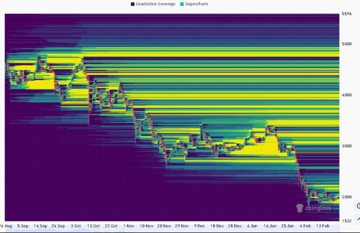Toggle the Liquidation Leverage legend label
Image resolution: width=360 pixels, height=233 pixels.
click(155, 4)
